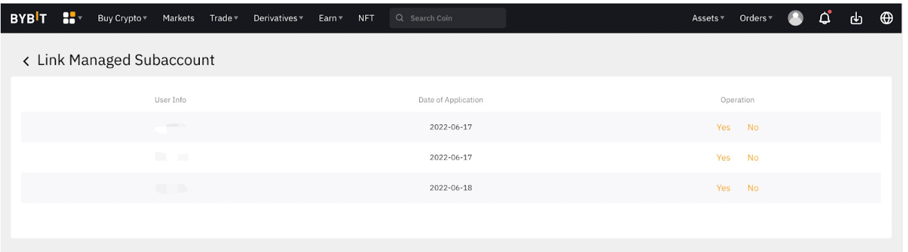This screenshot has height=252, width=908.
Task: Click the Link Managed Subaccount title
Action: 126,61
